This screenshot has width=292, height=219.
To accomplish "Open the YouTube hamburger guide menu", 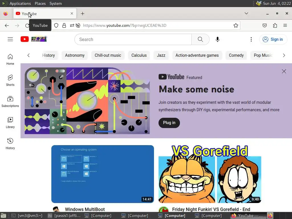I will pyautogui.click(x=10, y=39).
